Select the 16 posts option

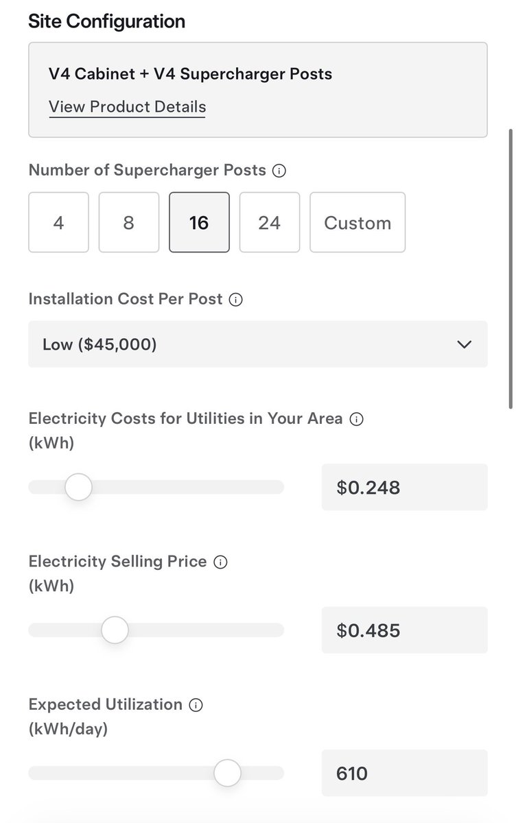(x=199, y=222)
